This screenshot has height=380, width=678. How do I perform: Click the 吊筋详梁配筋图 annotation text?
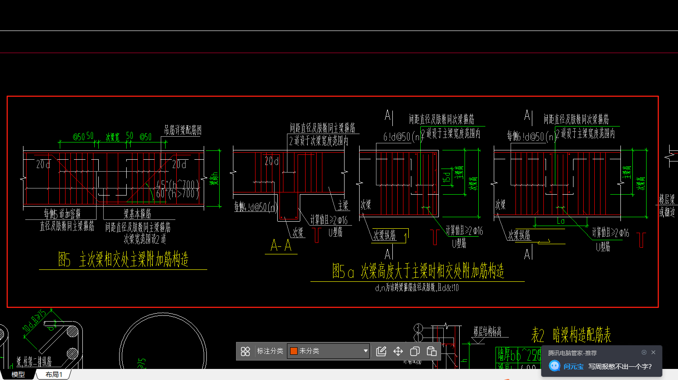tap(183, 130)
